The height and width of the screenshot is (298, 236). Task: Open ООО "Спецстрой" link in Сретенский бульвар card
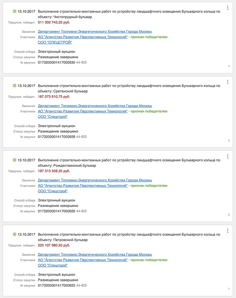[53, 117]
